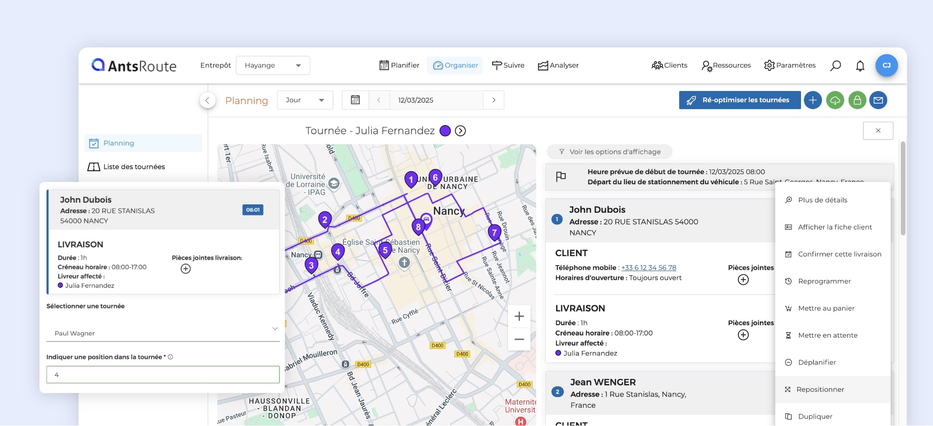Click map marker number 7
Viewport: 933px width, 426px height.
coord(494,232)
